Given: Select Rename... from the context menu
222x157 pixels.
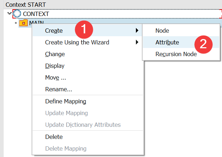Looking at the screenshot, I should click(59, 89).
